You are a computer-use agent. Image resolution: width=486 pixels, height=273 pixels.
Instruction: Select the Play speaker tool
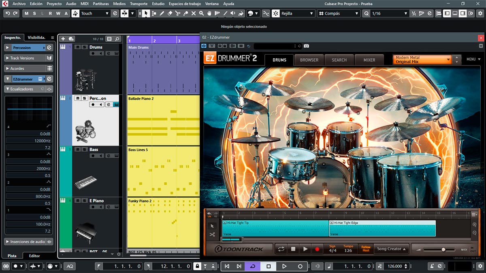click(x=233, y=13)
